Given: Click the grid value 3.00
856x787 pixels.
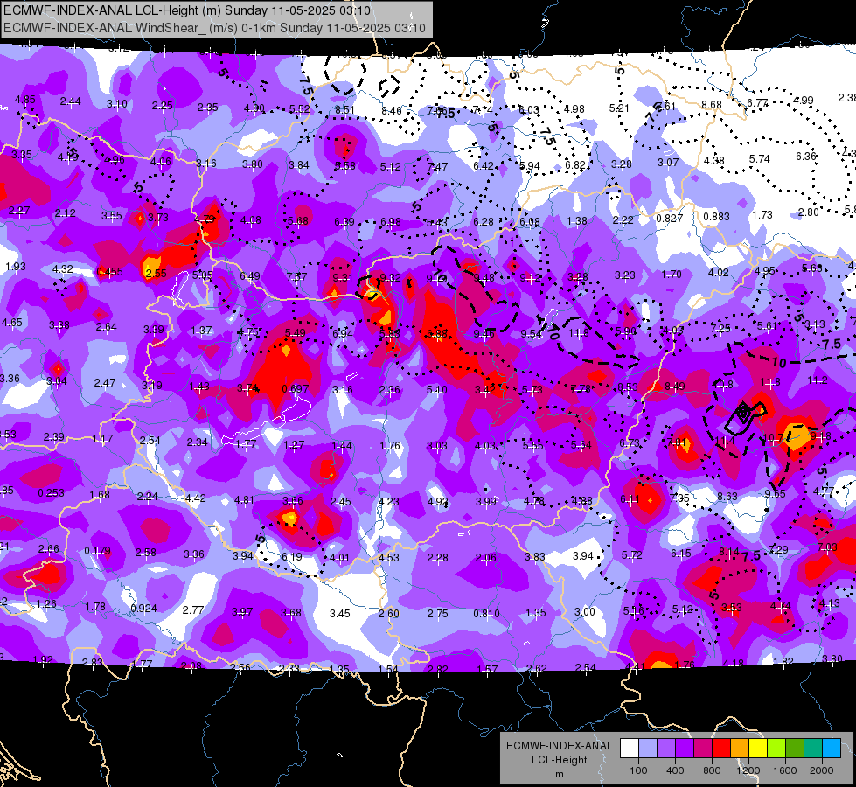Looking at the screenshot, I should tap(584, 611).
